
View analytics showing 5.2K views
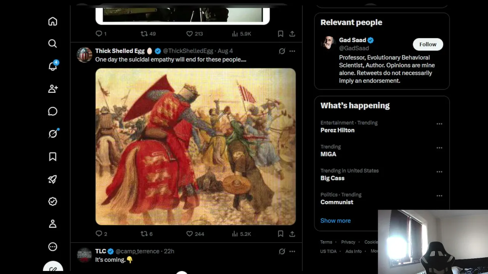[x=241, y=234]
